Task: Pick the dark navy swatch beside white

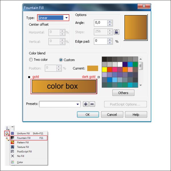Action: point(125,64)
